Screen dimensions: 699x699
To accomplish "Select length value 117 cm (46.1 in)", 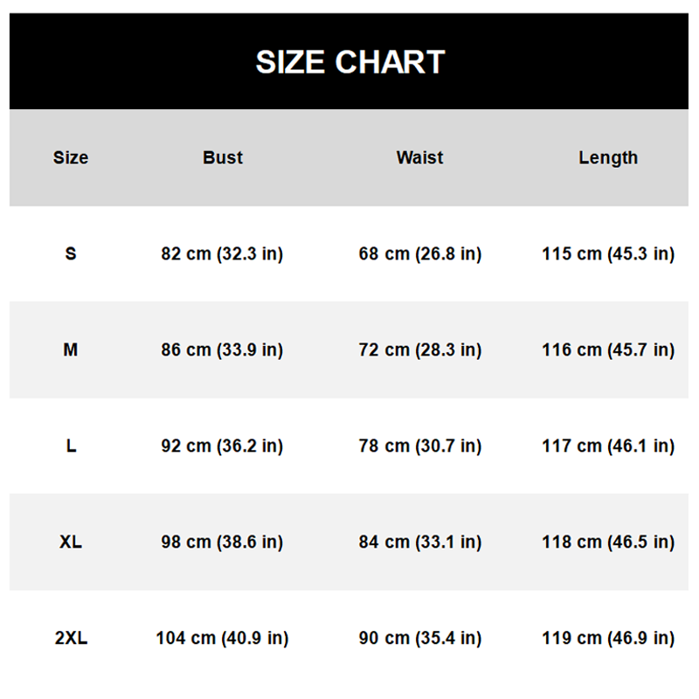I will click(x=608, y=446).
